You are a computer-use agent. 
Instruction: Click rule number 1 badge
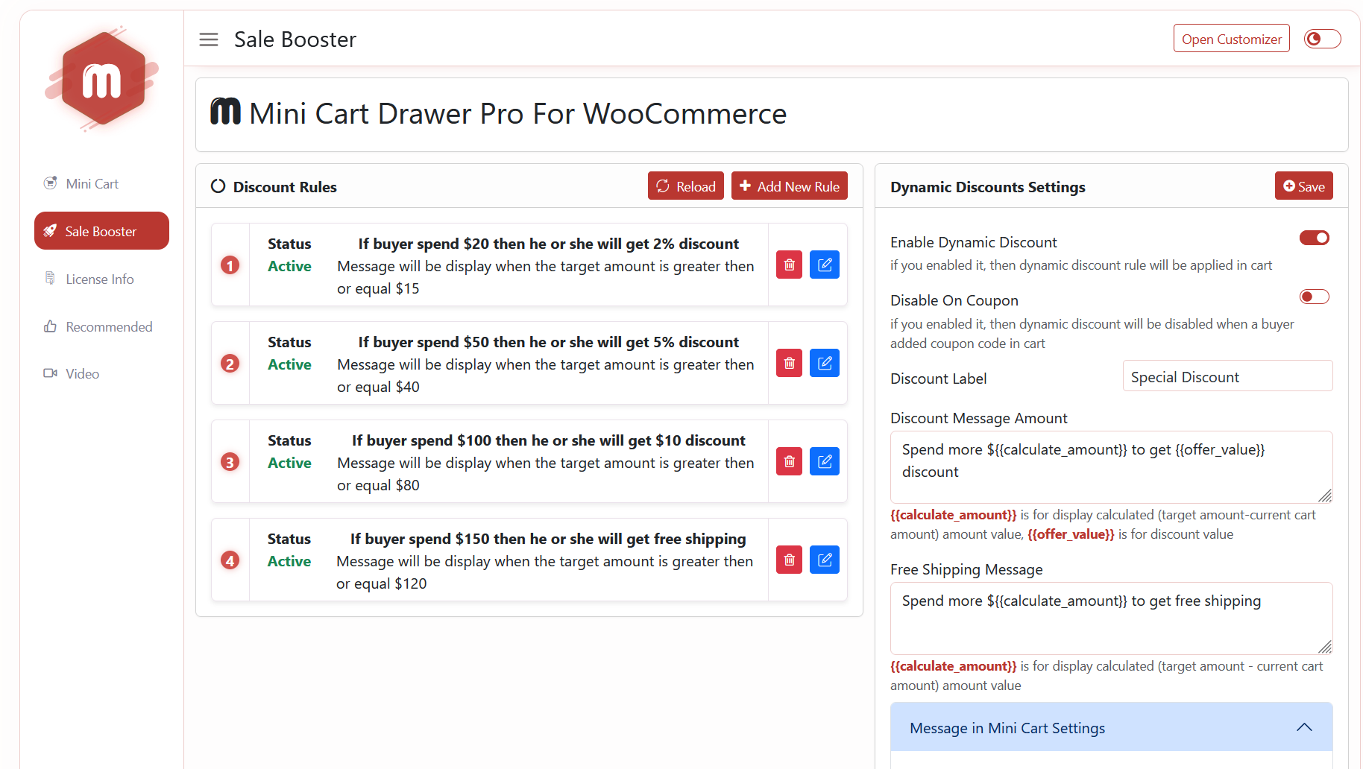click(x=230, y=265)
